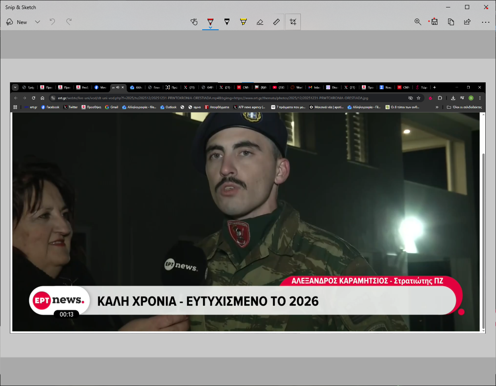
Task: Save the snip with the floppy disk icon
Action: click(434, 22)
